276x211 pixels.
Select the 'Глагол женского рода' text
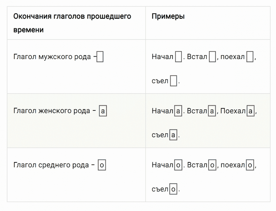52,111
